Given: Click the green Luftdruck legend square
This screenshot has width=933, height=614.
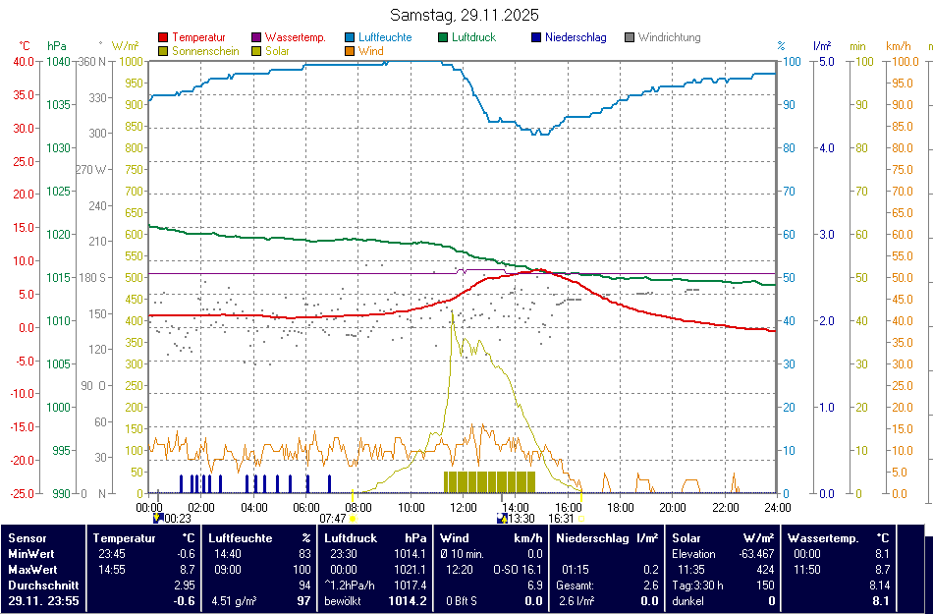Looking at the screenshot, I should [443, 38].
